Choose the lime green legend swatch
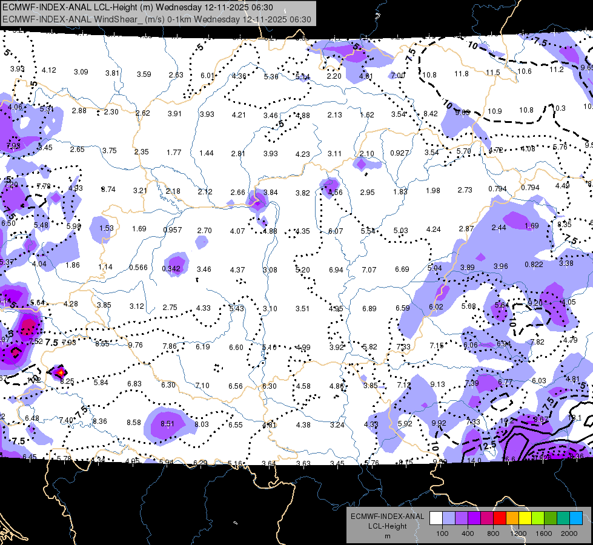 tap(538, 518)
